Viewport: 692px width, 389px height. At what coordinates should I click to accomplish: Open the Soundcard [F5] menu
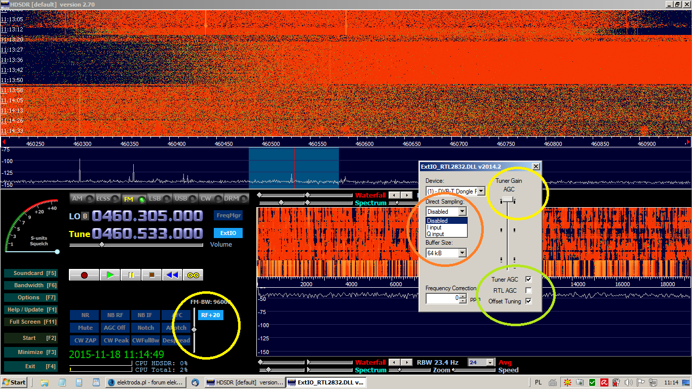click(30, 273)
